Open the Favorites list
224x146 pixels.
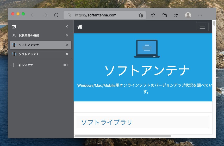click(153, 15)
